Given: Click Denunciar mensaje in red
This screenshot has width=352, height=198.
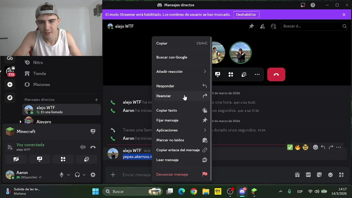Looking at the screenshot, I should click(182, 174).
